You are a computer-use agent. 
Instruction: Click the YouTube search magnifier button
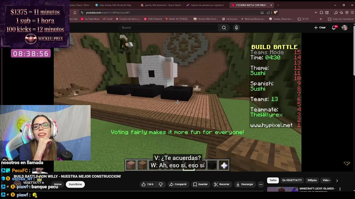pyautogui.click(x=224, y=28)
